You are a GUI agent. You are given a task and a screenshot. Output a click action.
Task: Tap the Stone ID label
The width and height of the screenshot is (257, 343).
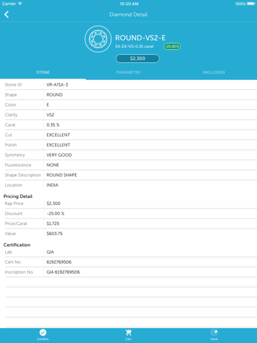tap(14, 85)
